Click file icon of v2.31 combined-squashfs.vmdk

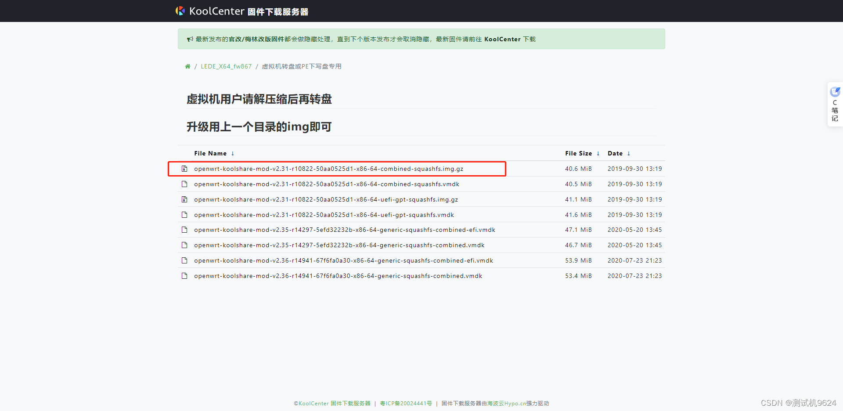[184, 184]
